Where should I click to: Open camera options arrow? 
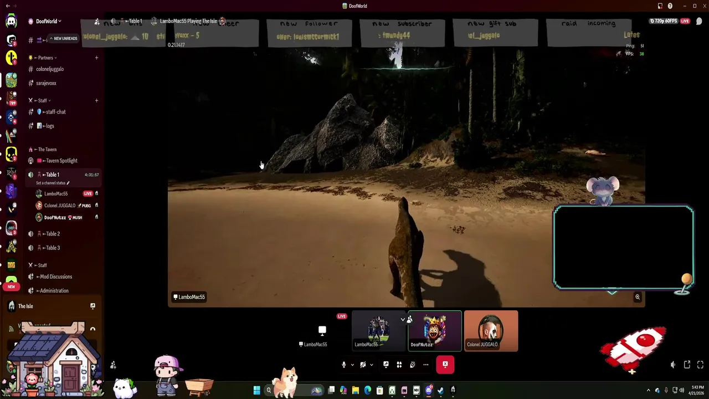point(371,365)
